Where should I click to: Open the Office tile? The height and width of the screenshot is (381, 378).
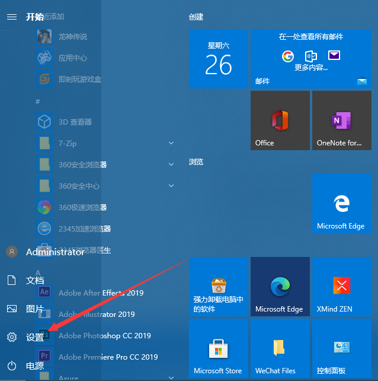tap(280, 120)
